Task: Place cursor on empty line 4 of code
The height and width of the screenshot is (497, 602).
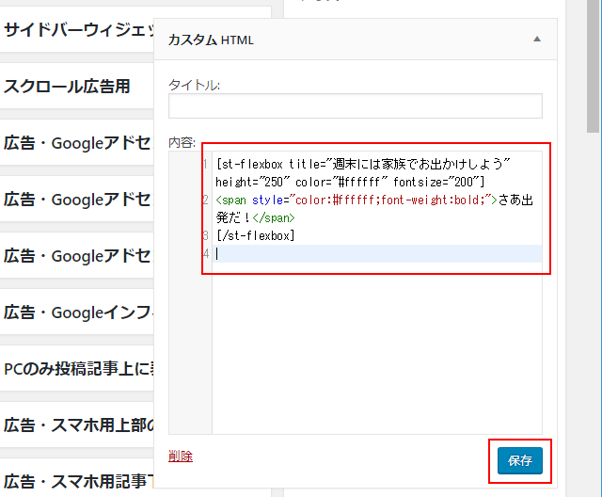Action: 376,253
